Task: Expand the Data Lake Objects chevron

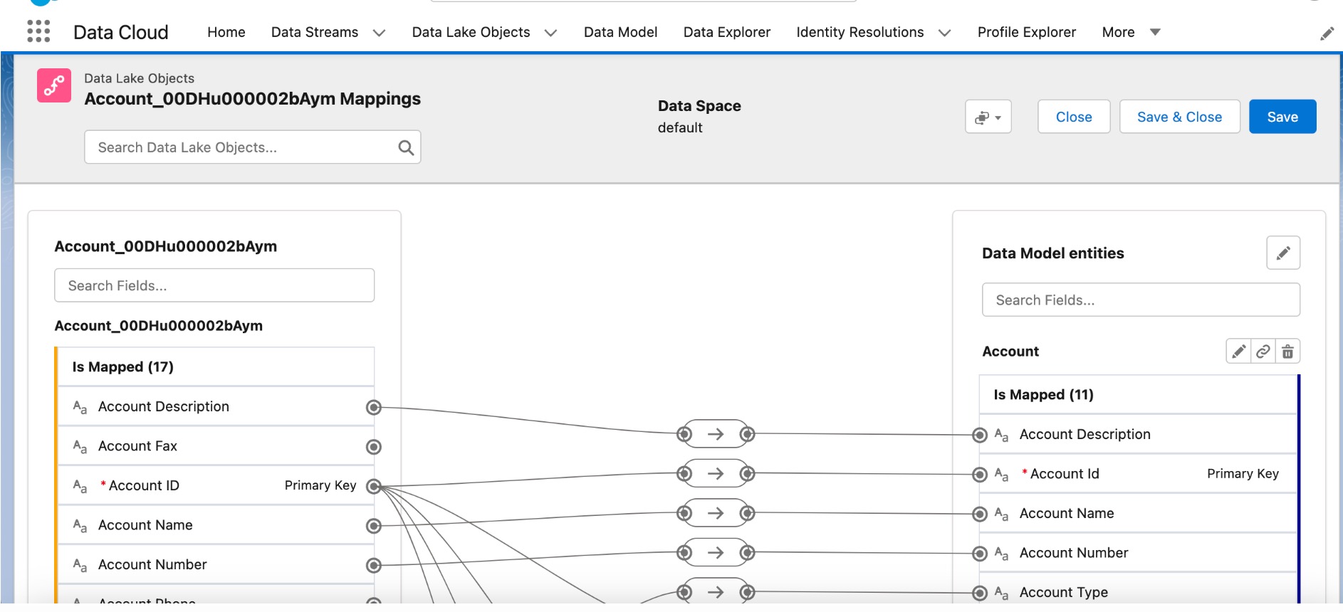Action: coord(550,33)
